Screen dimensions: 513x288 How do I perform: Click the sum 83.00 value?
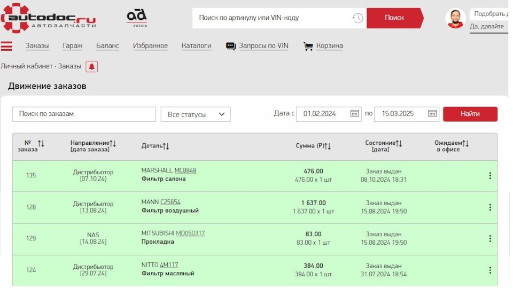[x=314, y=235]
